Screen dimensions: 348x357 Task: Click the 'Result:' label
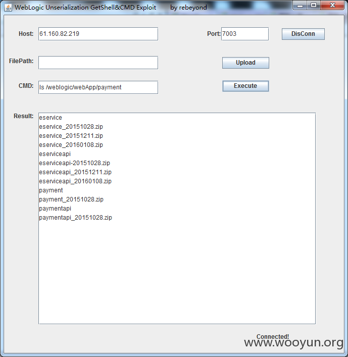pyautogui.click(x=23, y=116)
